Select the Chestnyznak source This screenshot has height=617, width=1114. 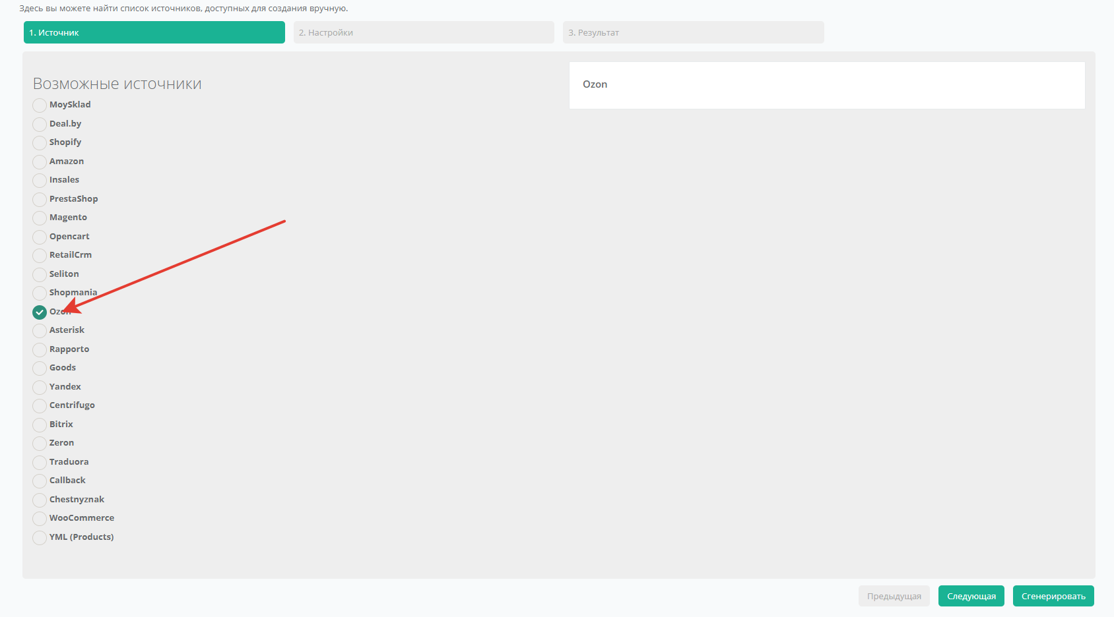40,500
